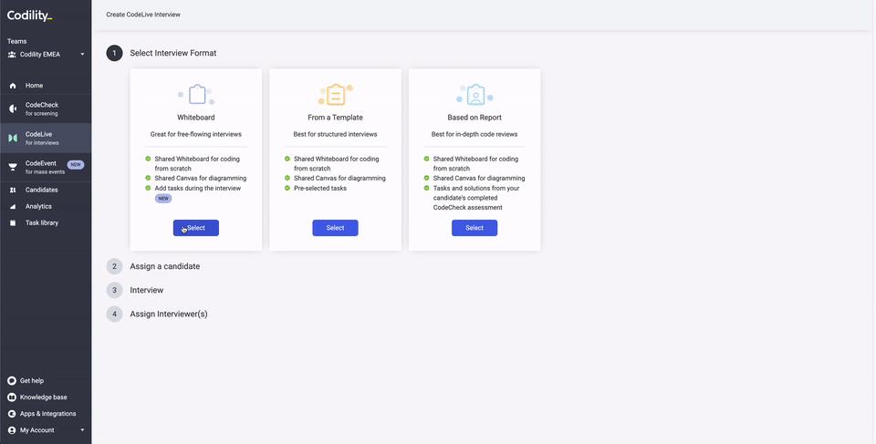Image resolution: width=876 pixels, height=444 pixels.
Task: Expand step 2 Assign a candidate
Action: coord(165,266)
